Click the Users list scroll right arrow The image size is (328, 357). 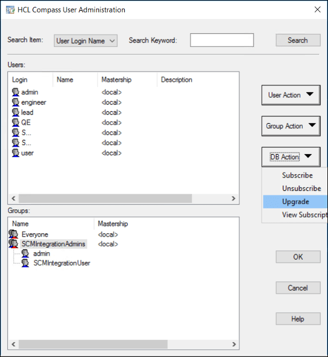point(234,198)
